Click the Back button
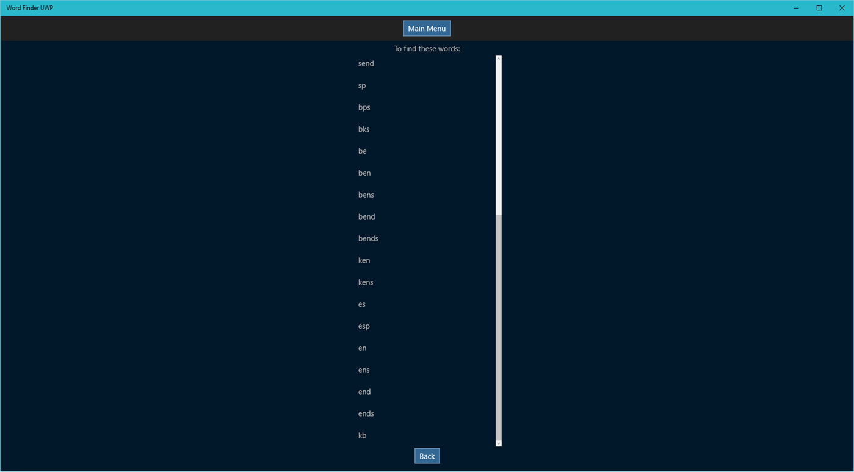Image resolution: width=854 pixels, height=472 pixels. [x=426, y=456]
